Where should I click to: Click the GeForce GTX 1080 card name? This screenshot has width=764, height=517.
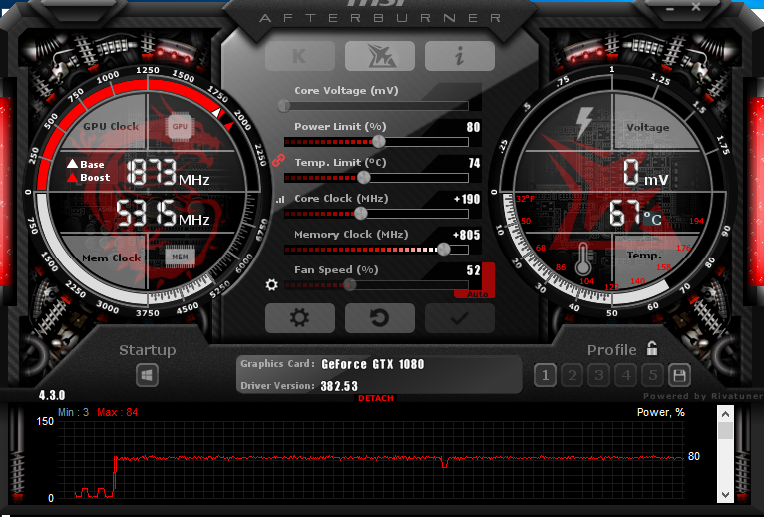click(373, 364)
